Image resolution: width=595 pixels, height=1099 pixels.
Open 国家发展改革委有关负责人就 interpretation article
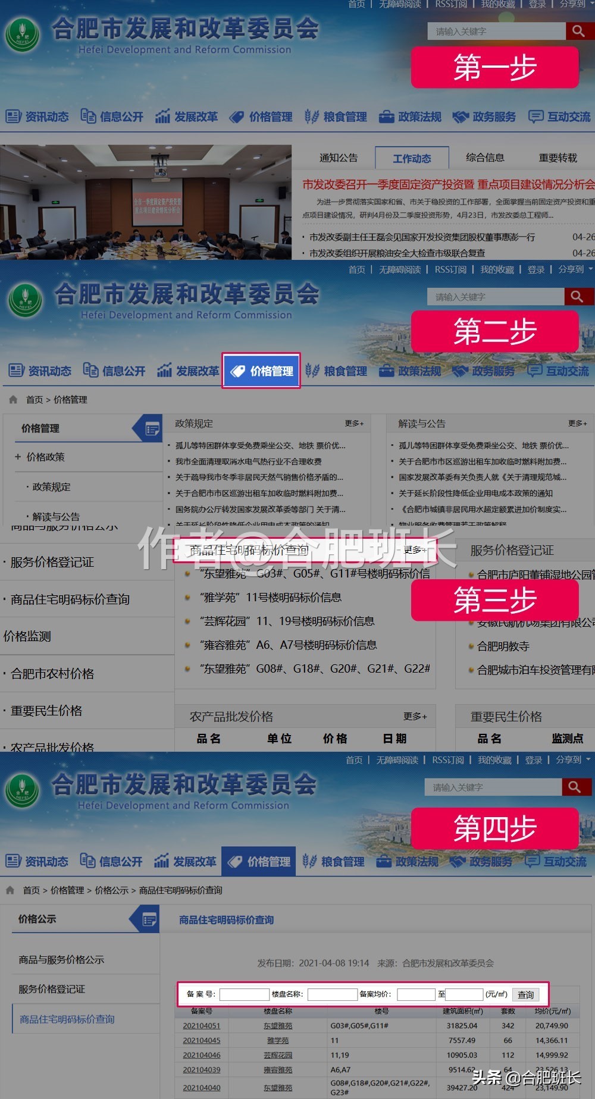pos(482,477)
